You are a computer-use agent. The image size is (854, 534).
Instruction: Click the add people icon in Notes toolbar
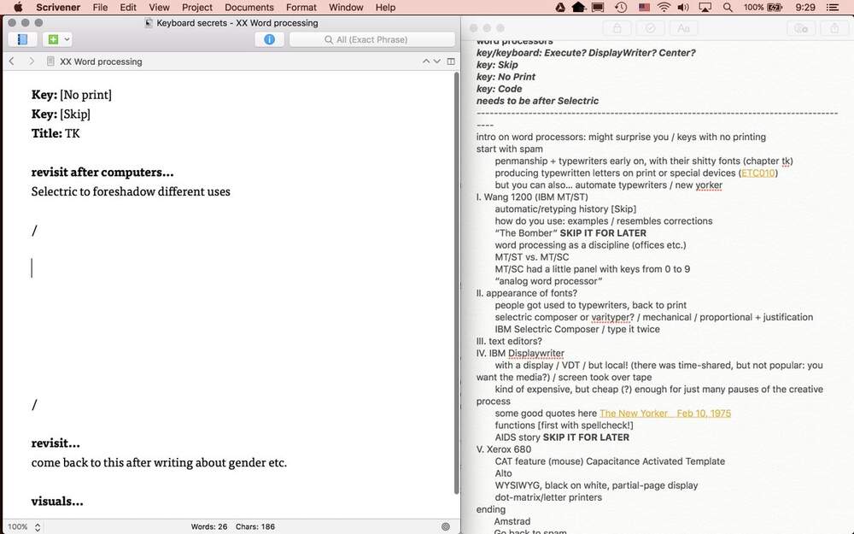(x=801, y=28)
